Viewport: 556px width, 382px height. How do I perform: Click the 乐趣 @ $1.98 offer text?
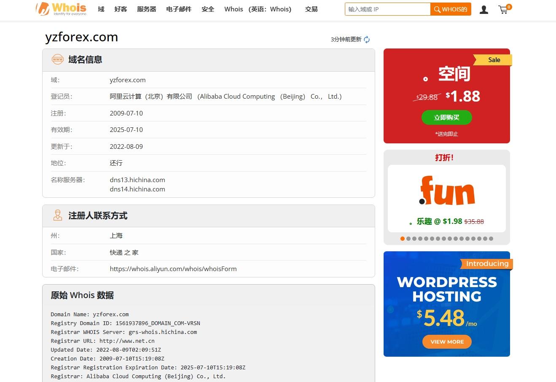coord(436,221)
